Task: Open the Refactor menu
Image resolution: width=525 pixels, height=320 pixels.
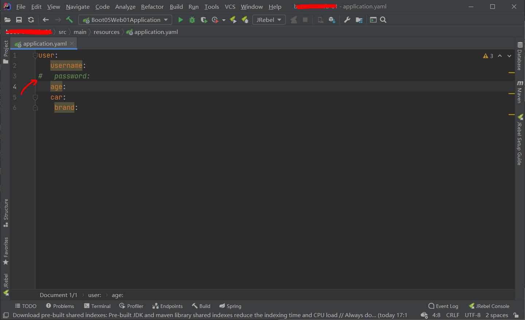Action: coord(152,7)
